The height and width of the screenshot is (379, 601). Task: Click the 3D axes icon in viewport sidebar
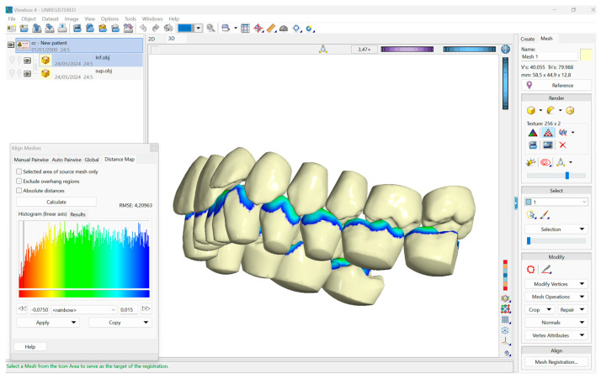point(506,340)
